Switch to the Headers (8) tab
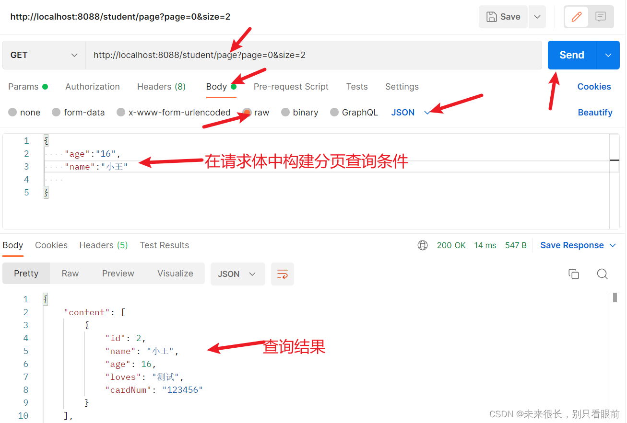 click(x=161, y=87)
